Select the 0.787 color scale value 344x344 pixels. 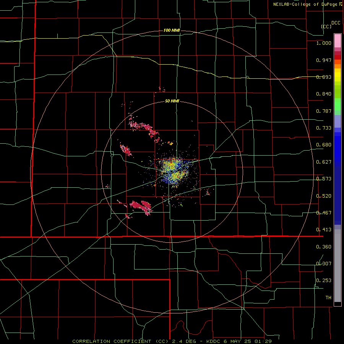click(x=324, y=111)
